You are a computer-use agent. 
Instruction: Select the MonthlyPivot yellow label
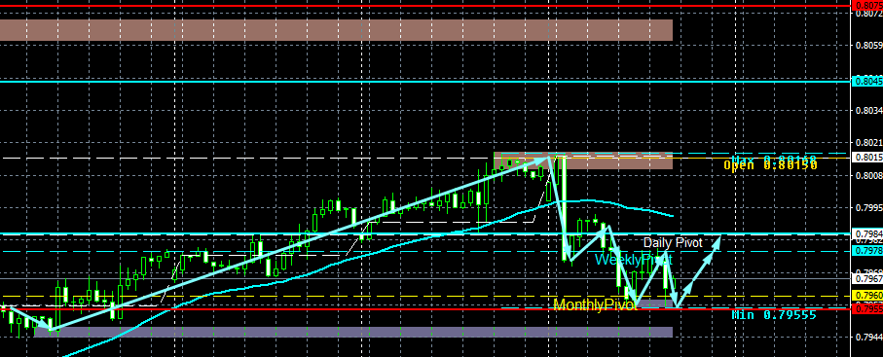(x=595, y=304)
